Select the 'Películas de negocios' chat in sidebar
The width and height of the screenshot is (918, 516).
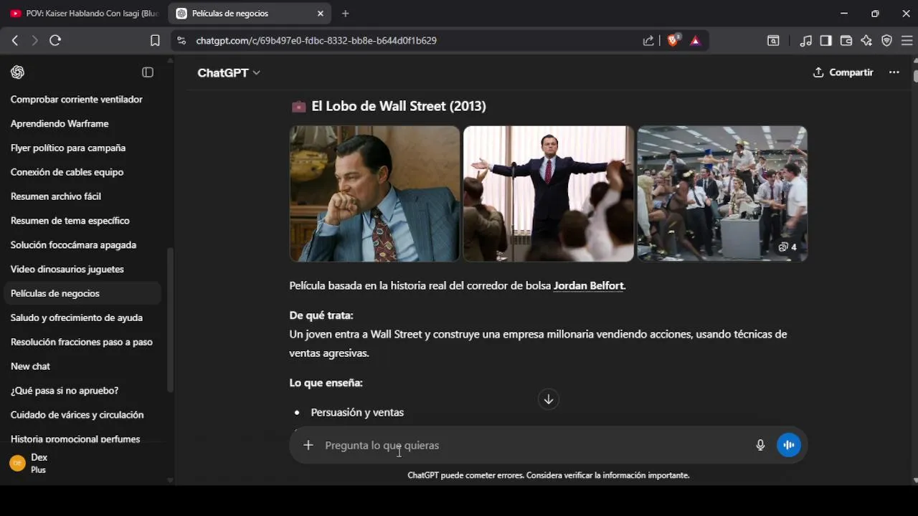click(x=82, y=294)
